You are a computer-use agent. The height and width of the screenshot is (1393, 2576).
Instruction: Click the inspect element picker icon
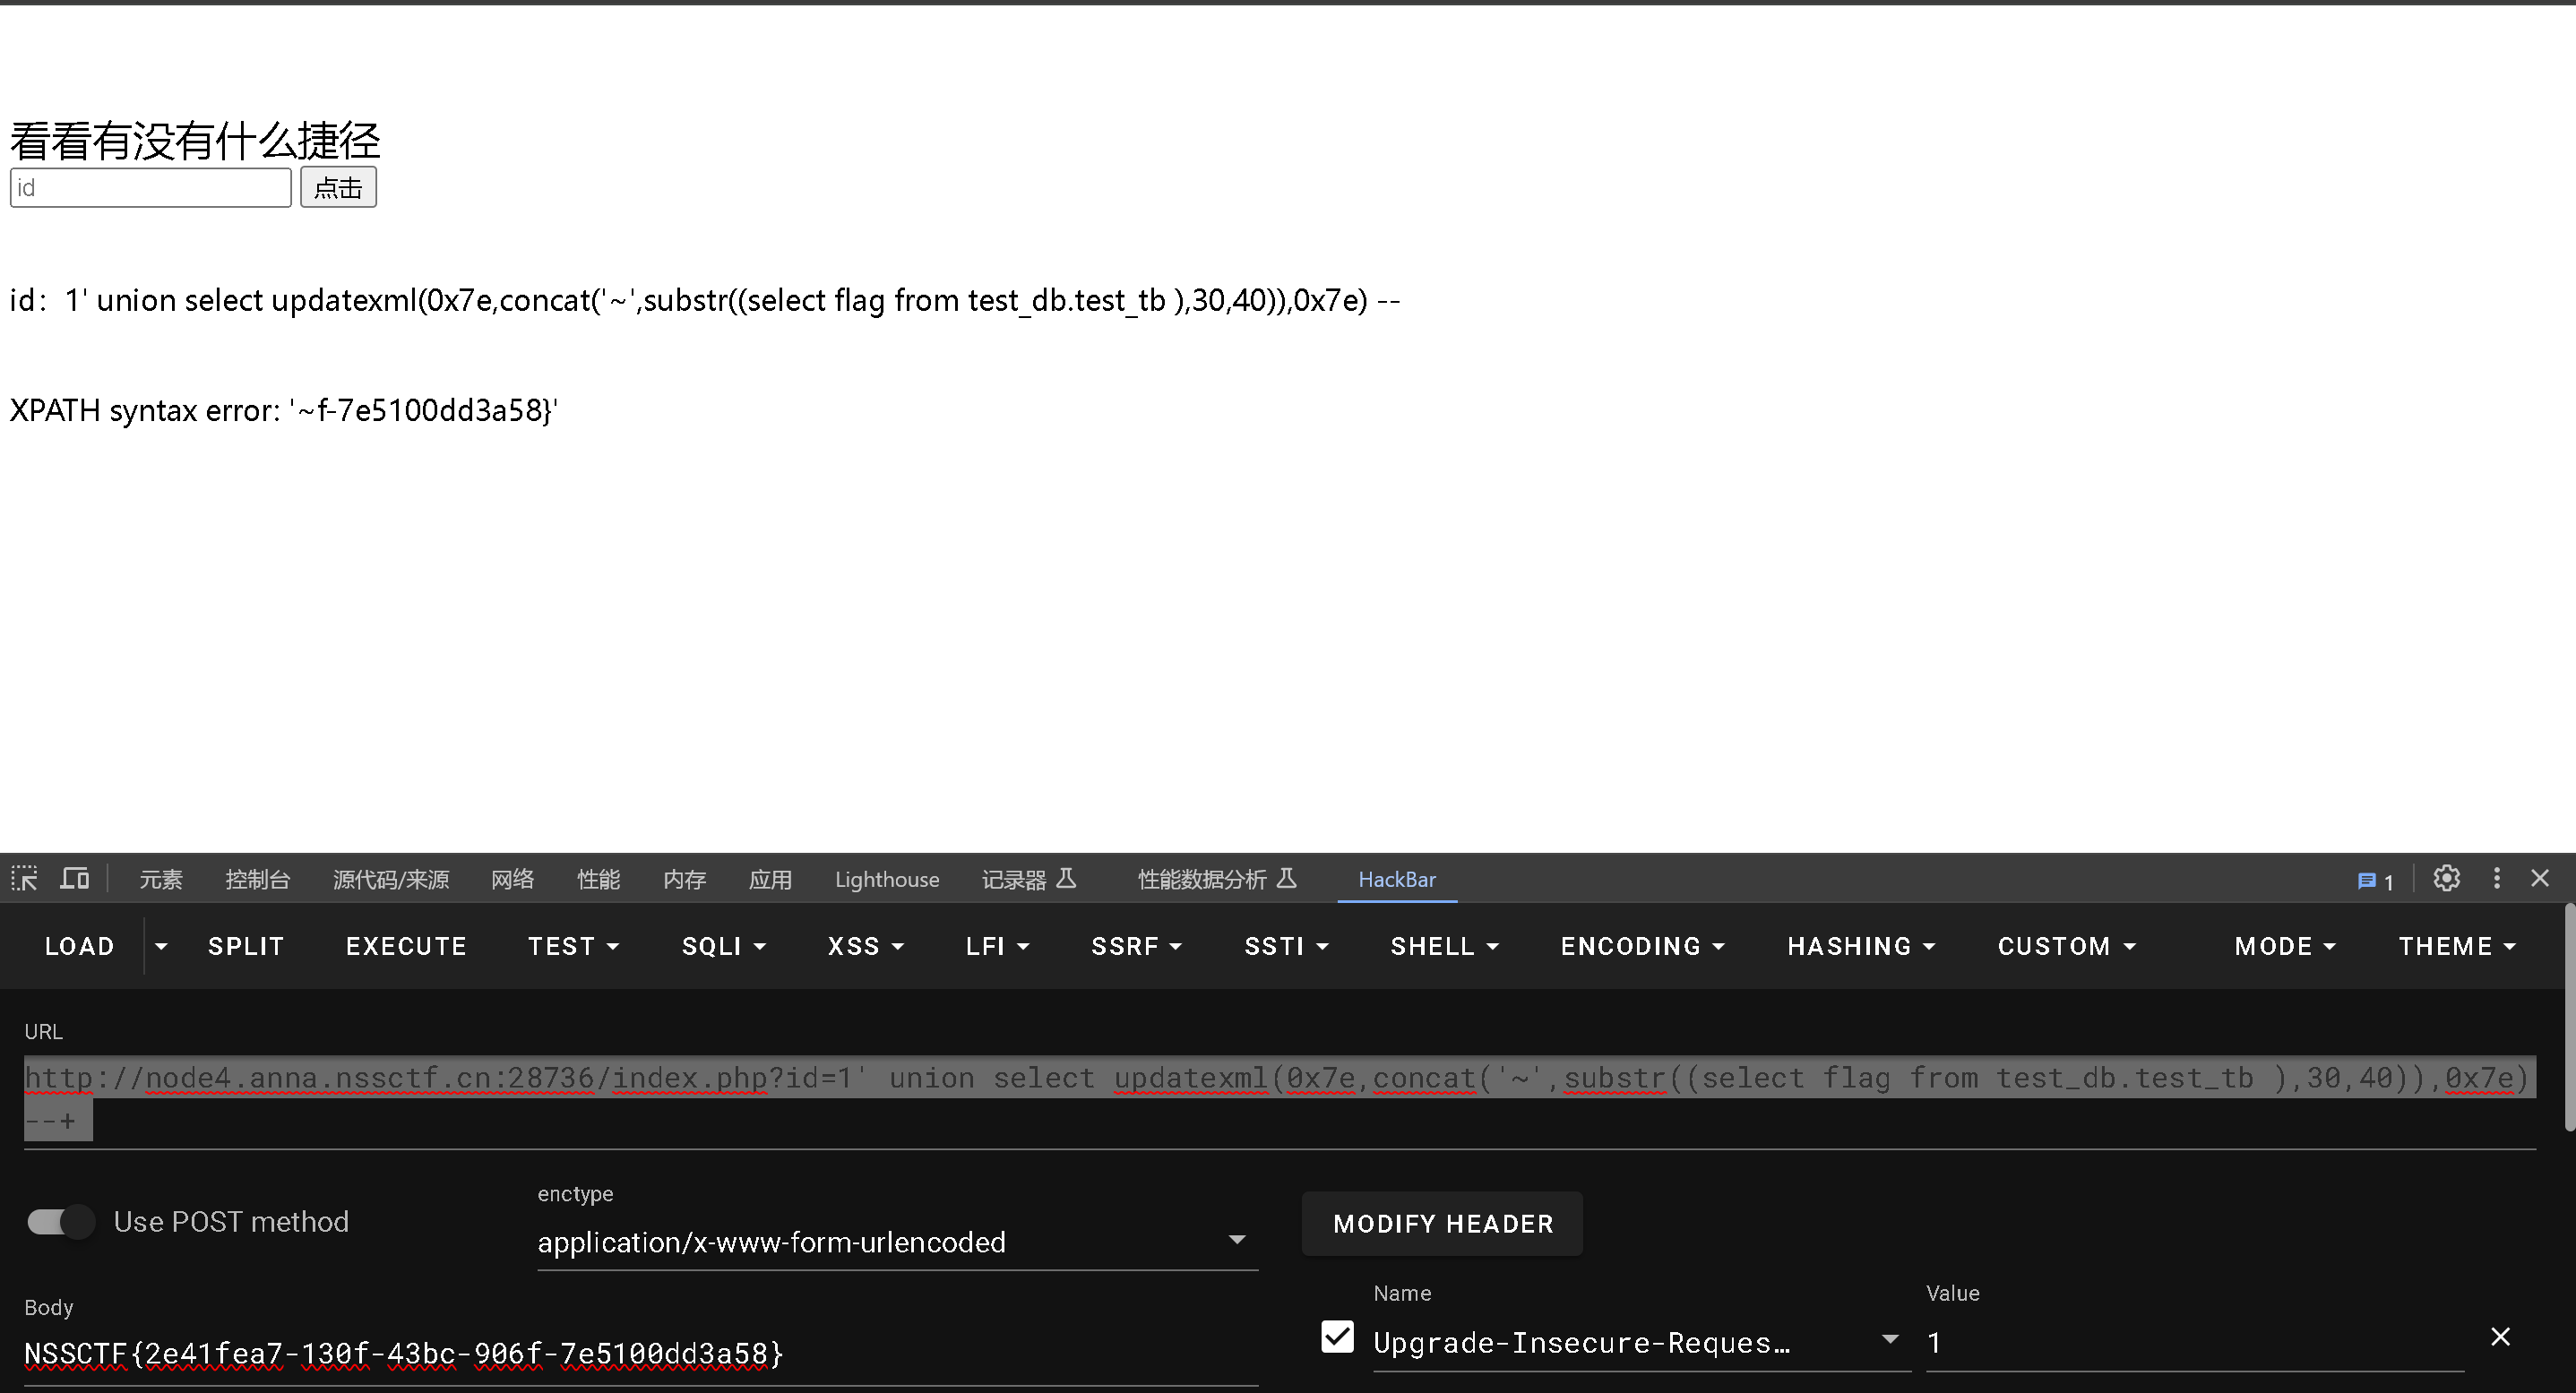pos(24,879)
